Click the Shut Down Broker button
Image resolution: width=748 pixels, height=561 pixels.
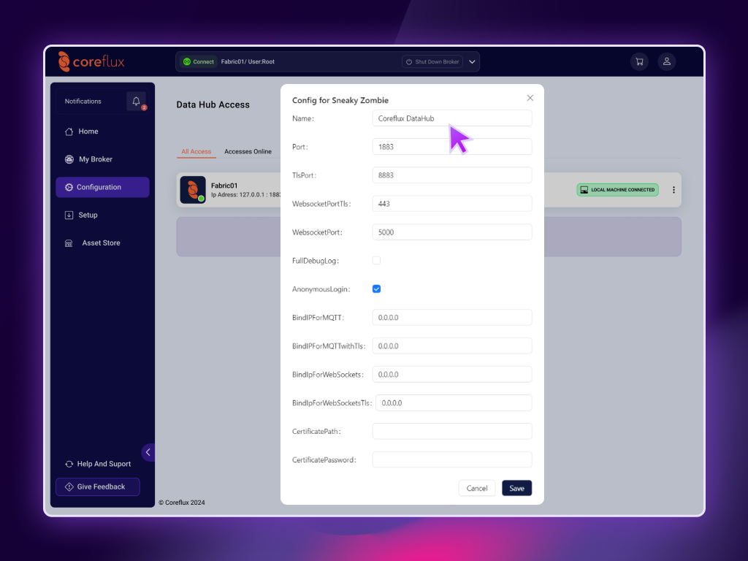click(432, 62)
